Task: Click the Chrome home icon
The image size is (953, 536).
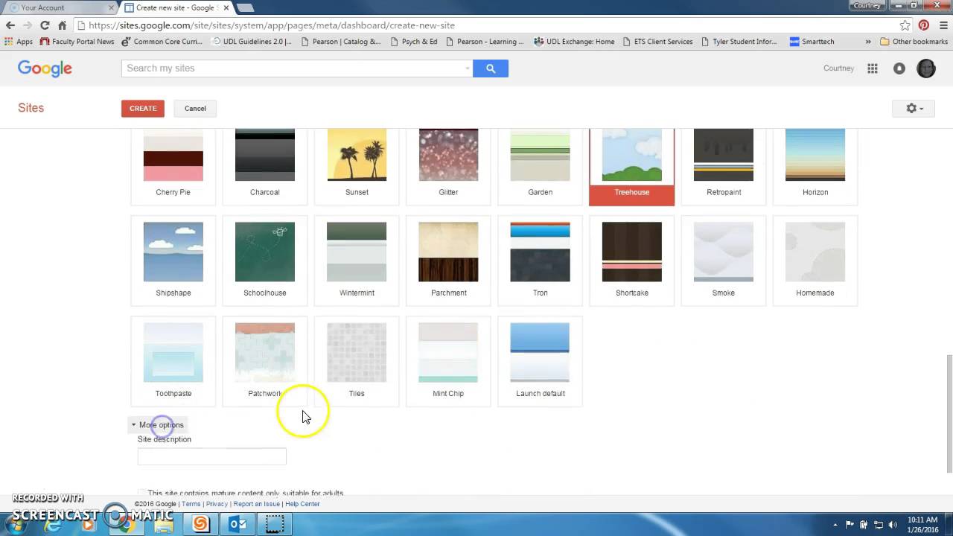Action: coord(63,25)
